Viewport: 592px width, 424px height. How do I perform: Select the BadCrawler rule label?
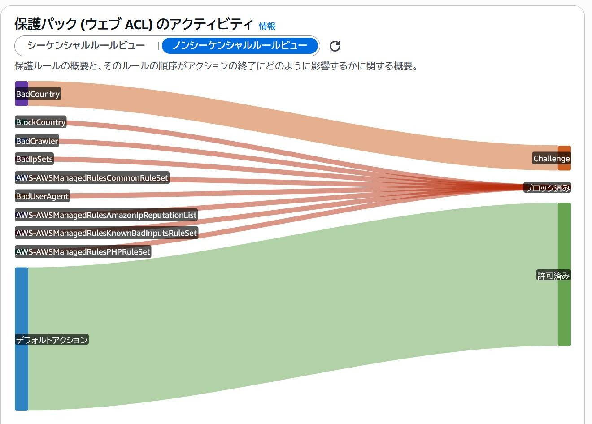coord(37,141)
